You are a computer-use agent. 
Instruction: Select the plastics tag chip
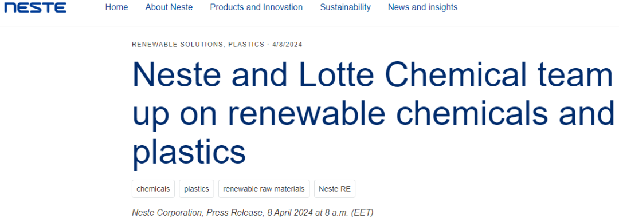pos(197,189)
